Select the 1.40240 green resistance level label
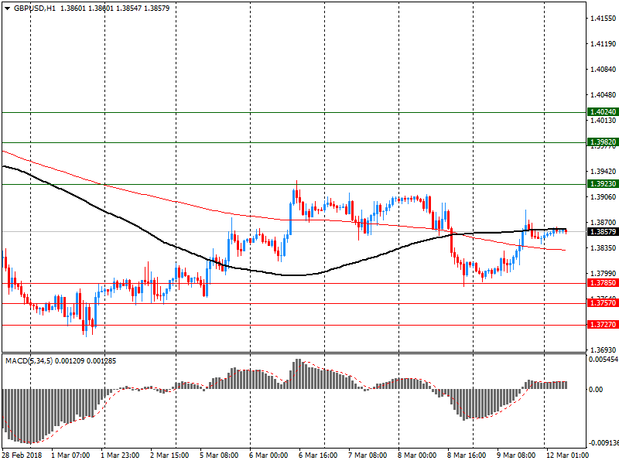 [x=603, y=111]
